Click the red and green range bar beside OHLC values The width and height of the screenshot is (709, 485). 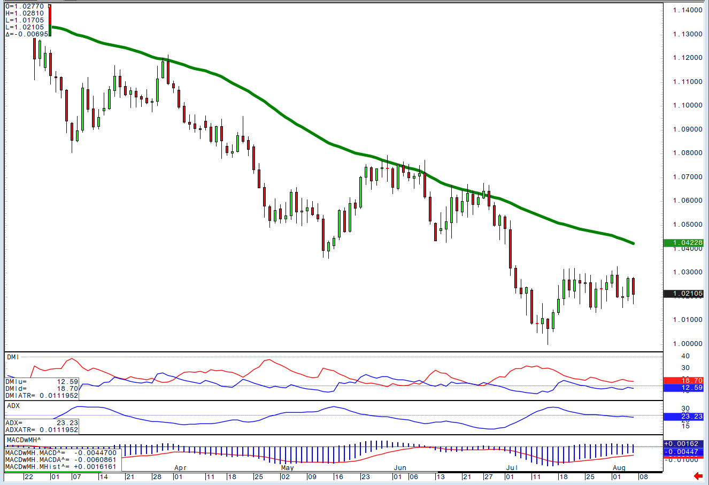coord(50,21)
